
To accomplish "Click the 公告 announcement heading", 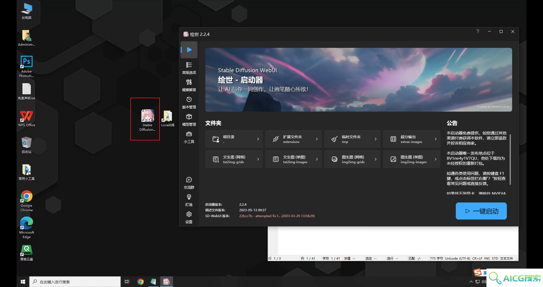I will 452,123.
